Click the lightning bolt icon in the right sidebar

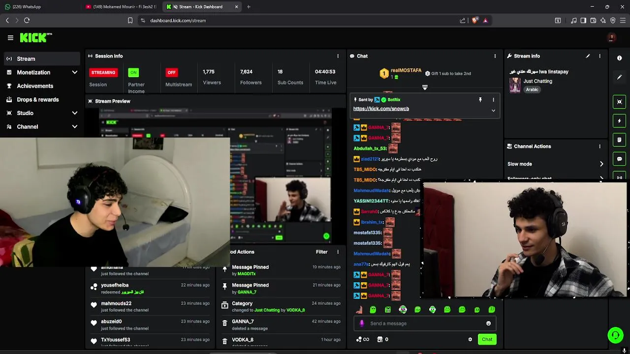click(620, 121)
